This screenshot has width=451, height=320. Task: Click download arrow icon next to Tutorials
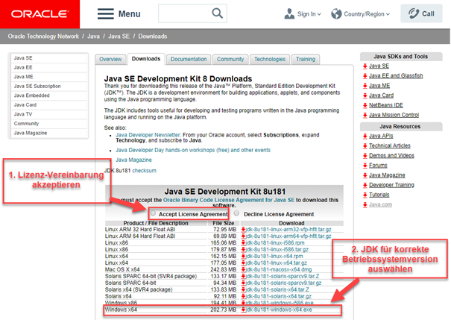(365, 195)
